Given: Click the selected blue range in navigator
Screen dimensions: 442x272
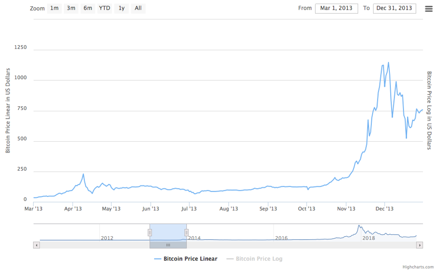Looking at the screenshot, I should coord(168,232).
